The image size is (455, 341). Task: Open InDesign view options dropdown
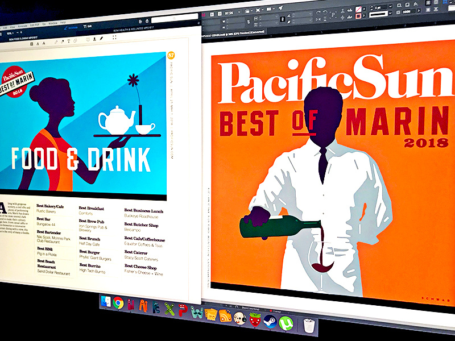tap(249, 11)
